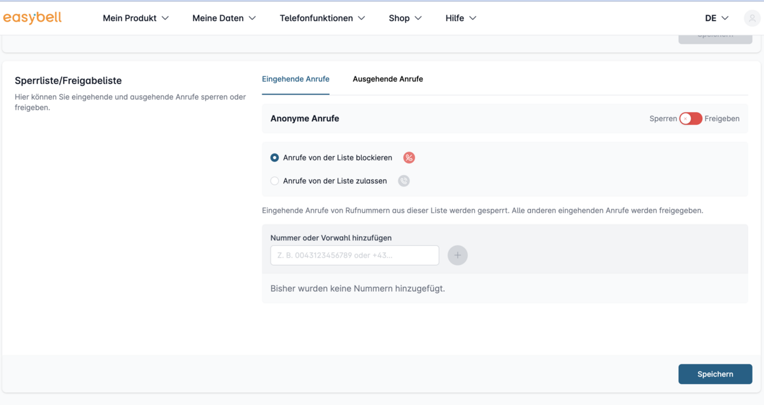Click the Sperren label beside the switch
This screenshot has width=764, height=405.
tap(663, 118)
